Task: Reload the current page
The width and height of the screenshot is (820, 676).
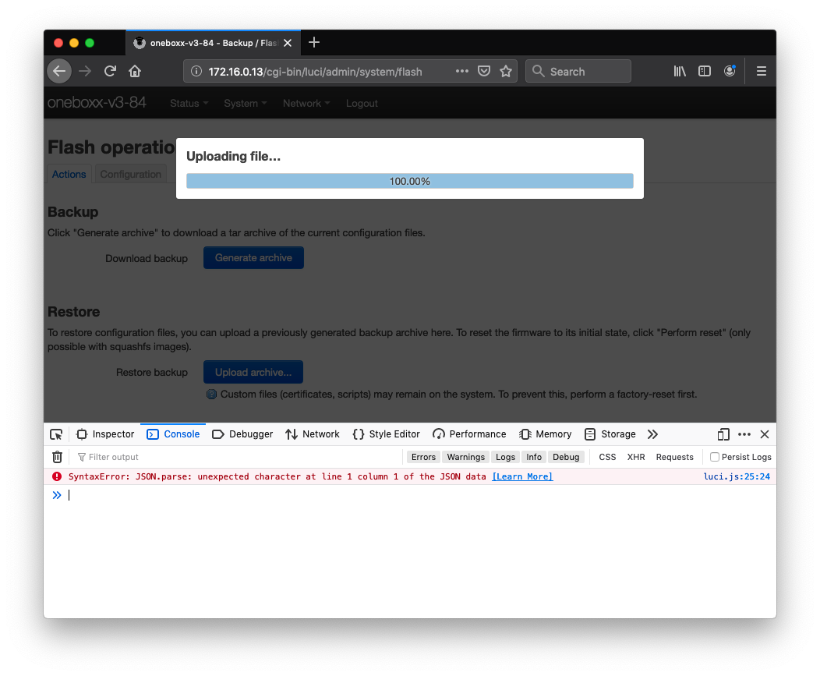Action: 109,70
